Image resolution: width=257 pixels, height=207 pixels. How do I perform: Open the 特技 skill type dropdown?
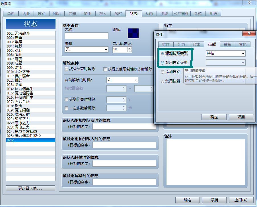click(225, 53)
